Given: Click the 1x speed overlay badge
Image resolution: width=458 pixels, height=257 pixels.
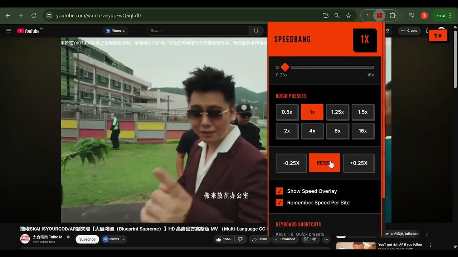Looking at the screenshot, I should click(x=438, y=36).
